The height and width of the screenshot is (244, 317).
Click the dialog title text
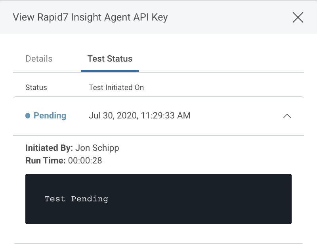click(90, 17)
